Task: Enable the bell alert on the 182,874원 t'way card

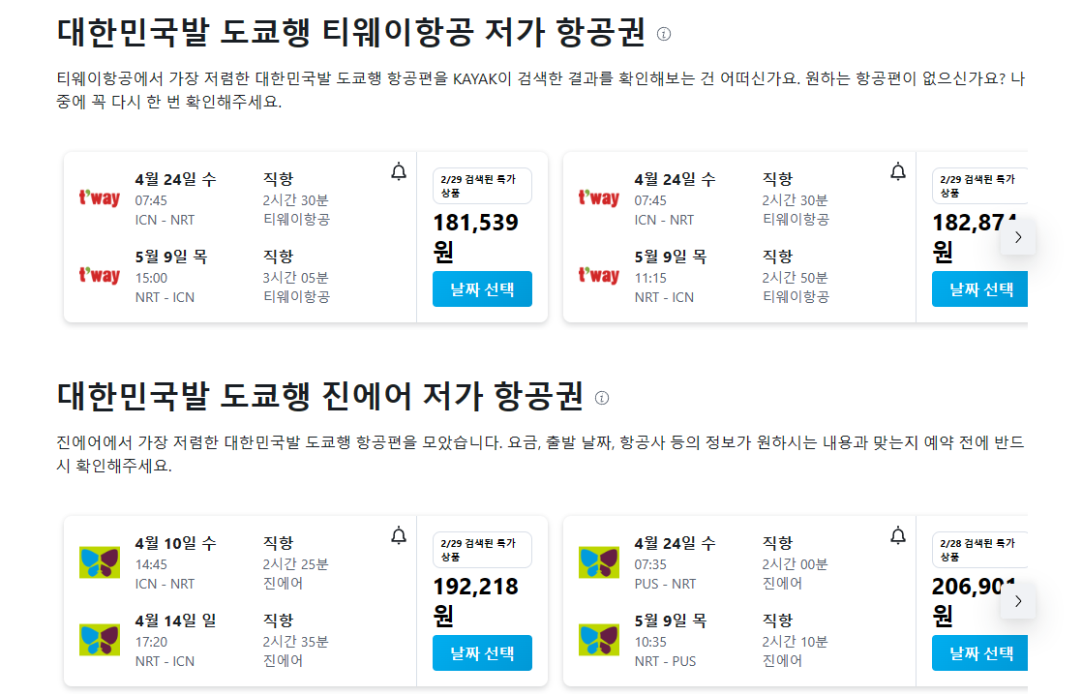Action: tap(897, 171)
